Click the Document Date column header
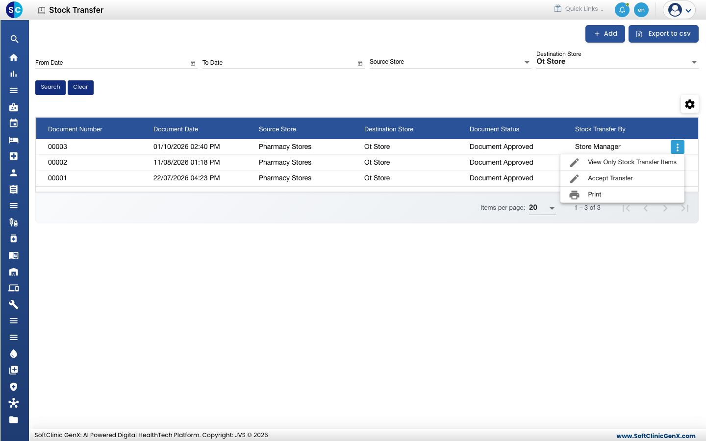Screen dimensions: 706x441 click(176, 129)
